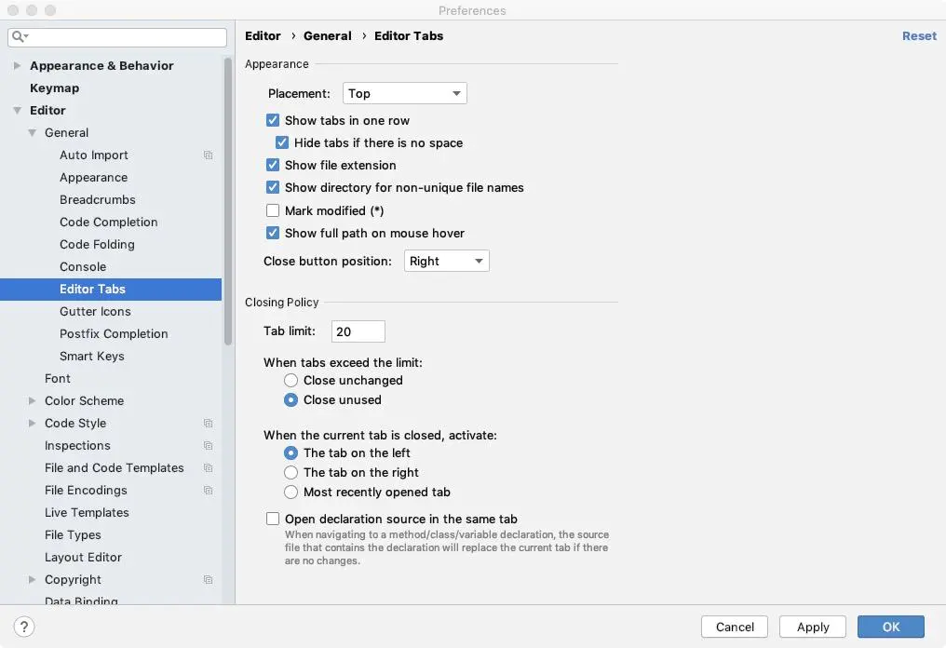This screenshot has width=946, height=648.
Task: Select Auto Import in the settings tree
Action: pyautogui.click(x=93, y=155)
